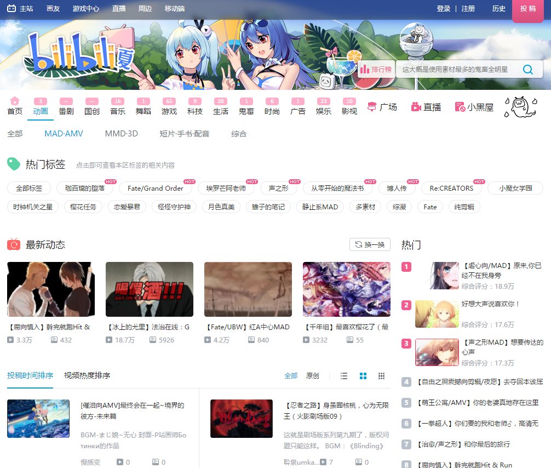
Task: Open 【治愈/声之形】和你最后的旅行 link
Action: (x=463, y=444)
